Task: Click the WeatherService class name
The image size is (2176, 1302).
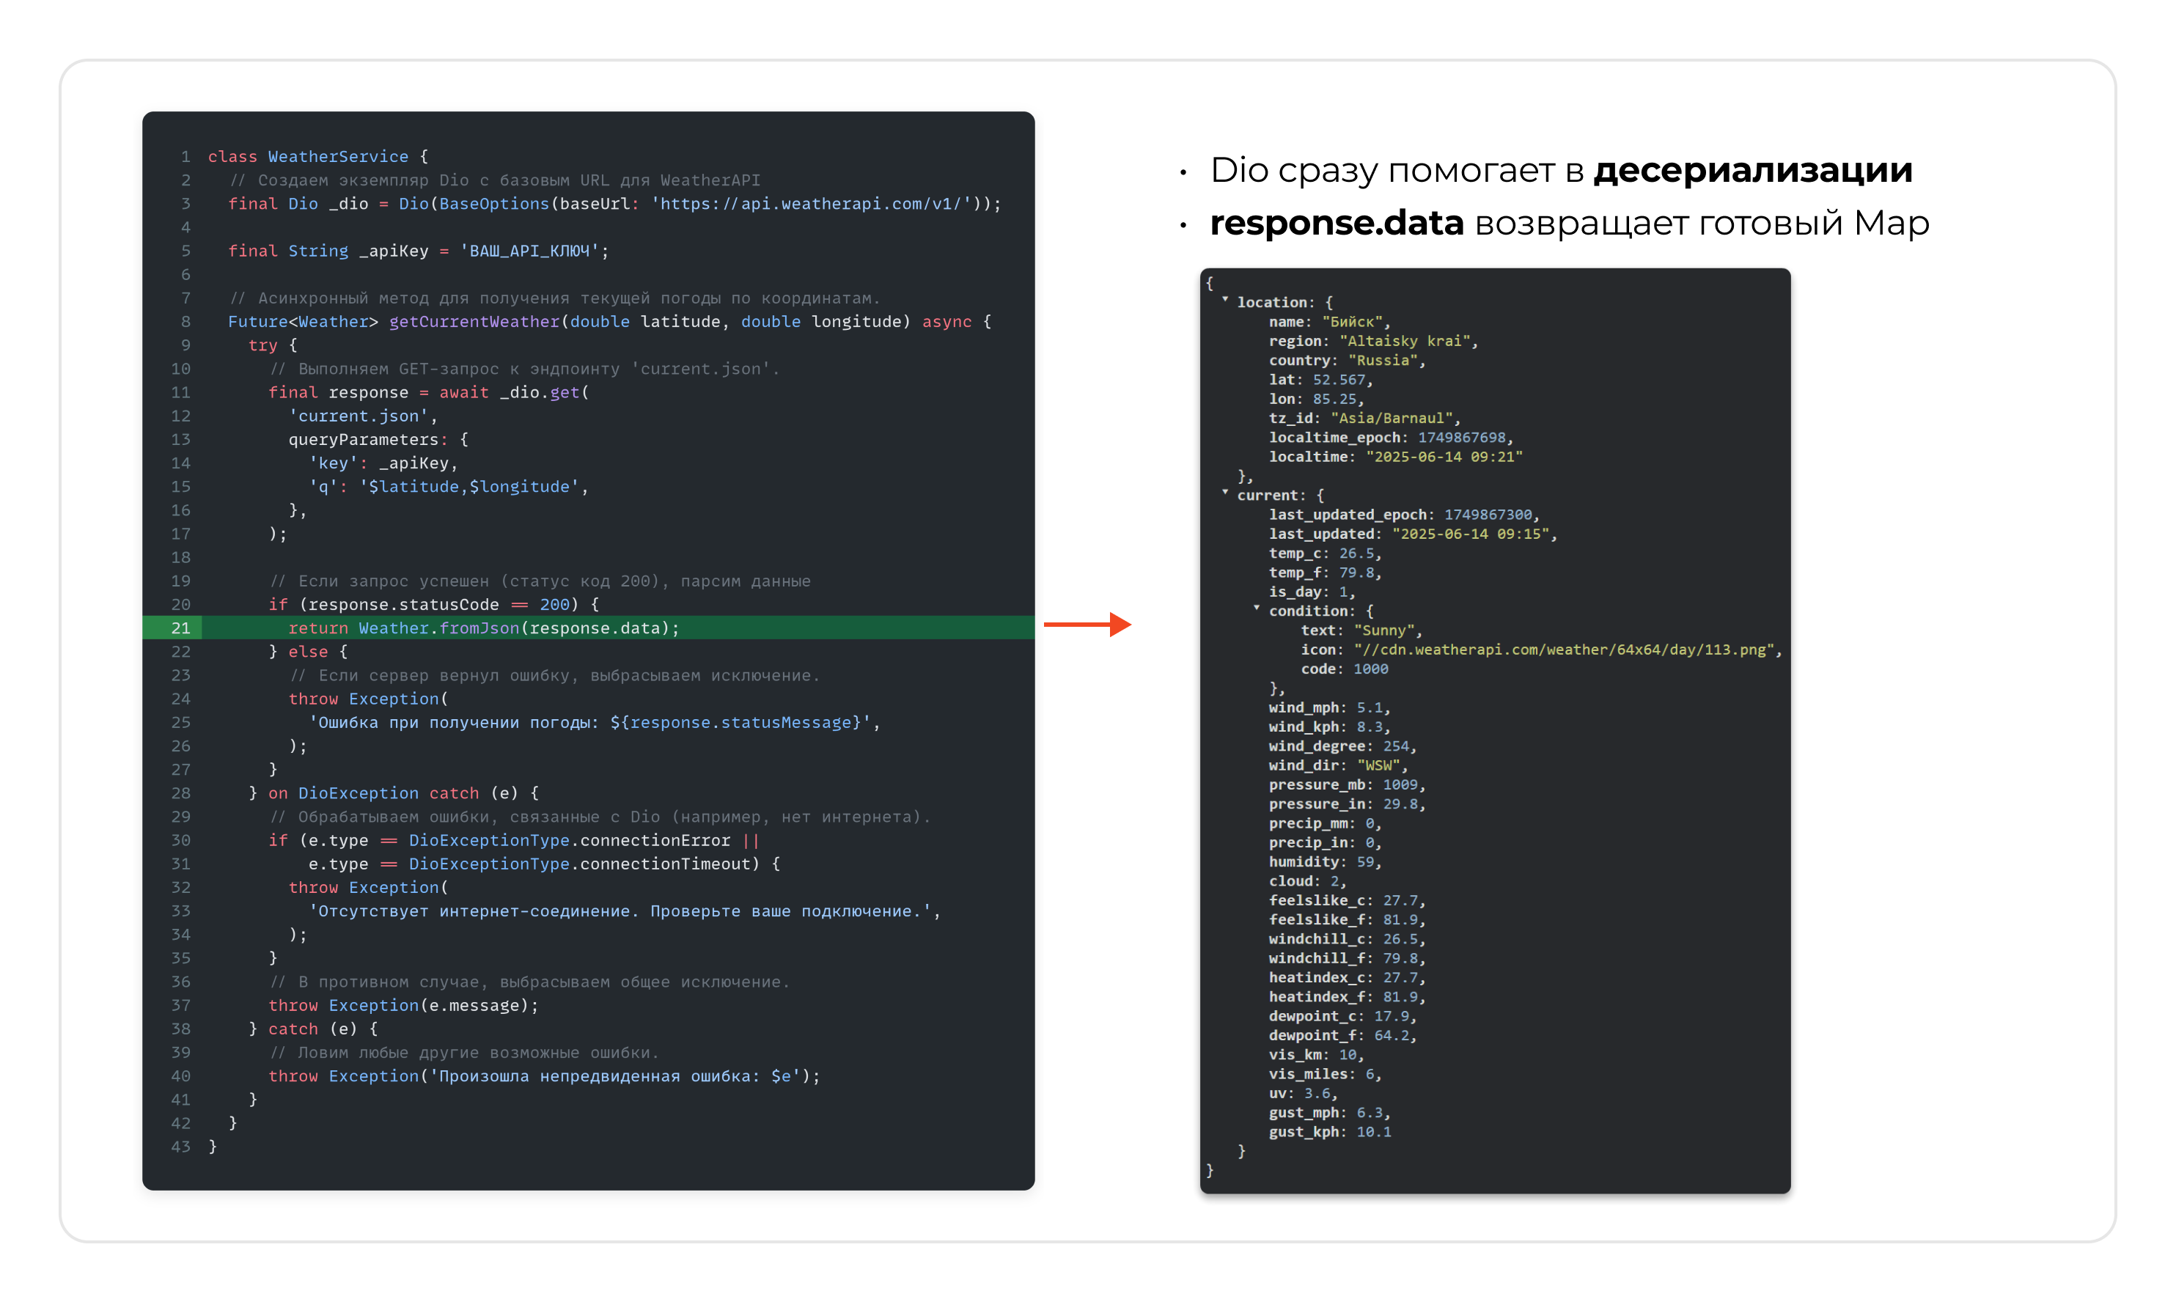Action: click(338, 156)
